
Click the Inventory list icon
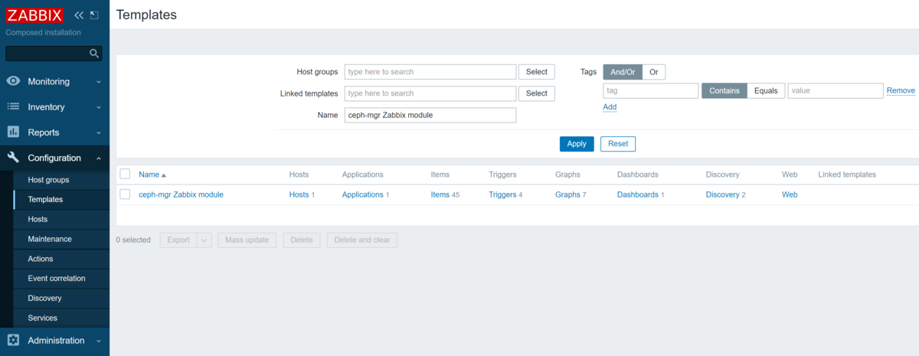pyautogui.click(x=13, y=107)
